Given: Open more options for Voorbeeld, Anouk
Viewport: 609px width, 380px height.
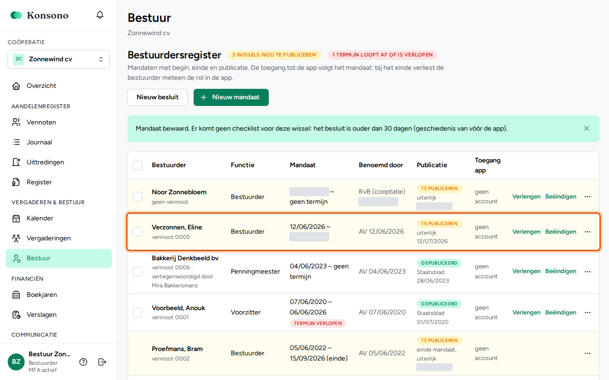Looking at the screenshot, I should 588,313.
